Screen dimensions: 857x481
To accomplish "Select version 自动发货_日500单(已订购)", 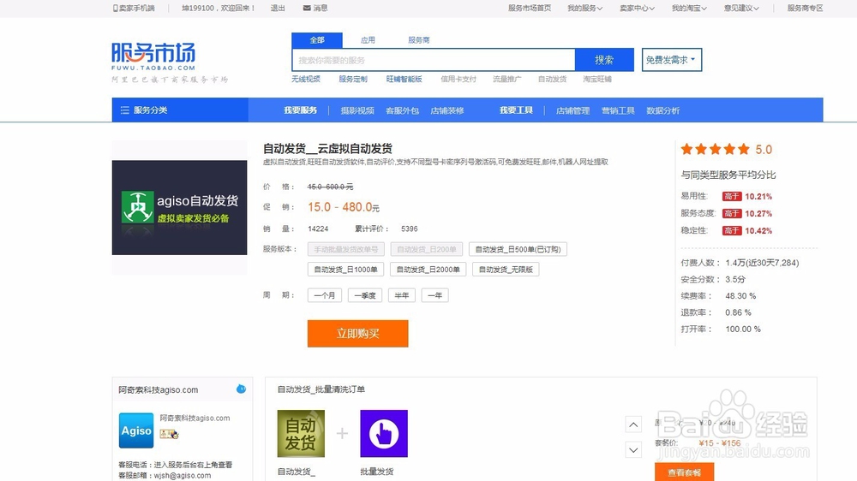I will pos(518,249).
